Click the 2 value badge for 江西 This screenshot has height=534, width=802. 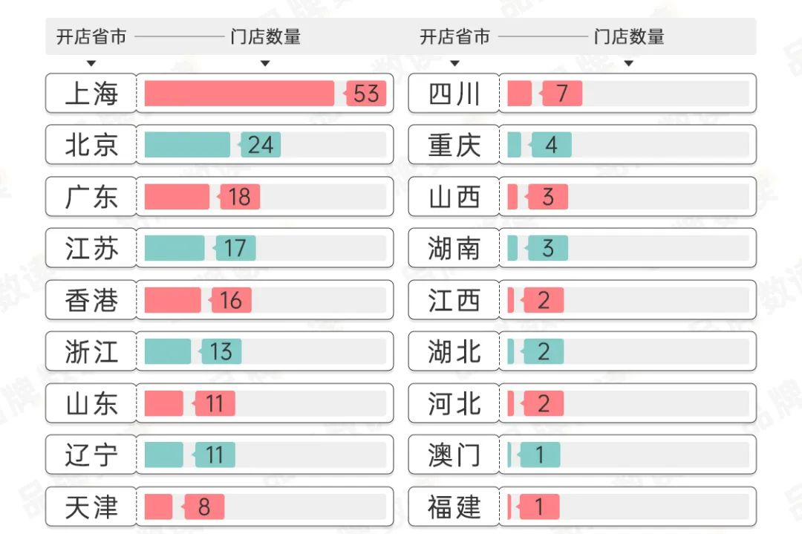click(x=543, y=300)
